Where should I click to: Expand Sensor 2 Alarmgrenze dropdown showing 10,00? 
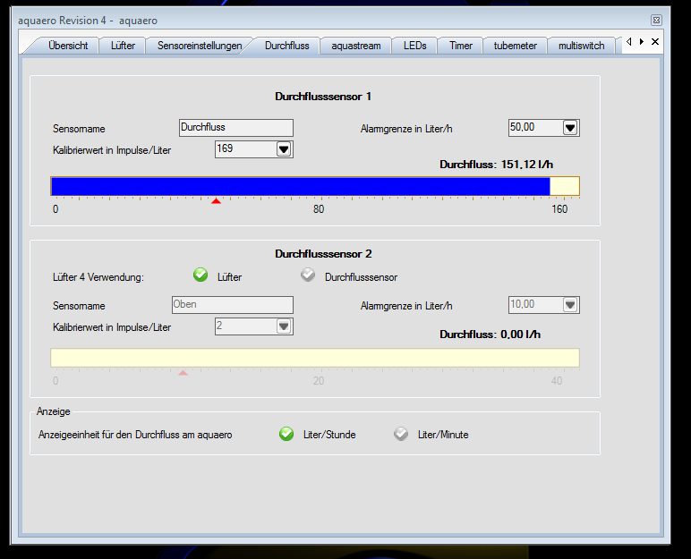point(570,305)
